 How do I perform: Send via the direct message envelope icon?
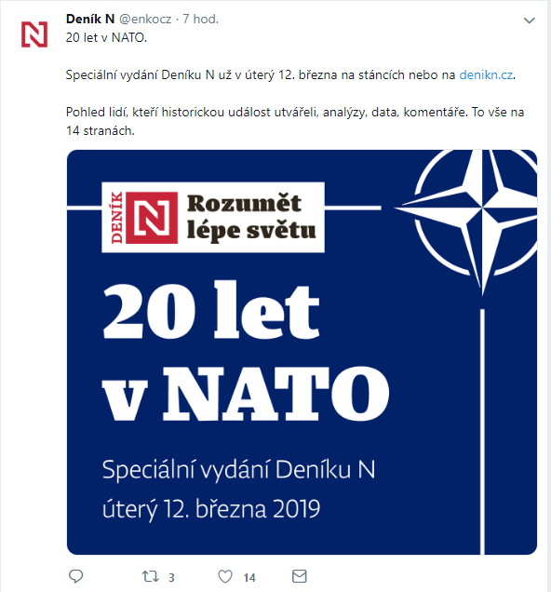(x=300, y=576)
